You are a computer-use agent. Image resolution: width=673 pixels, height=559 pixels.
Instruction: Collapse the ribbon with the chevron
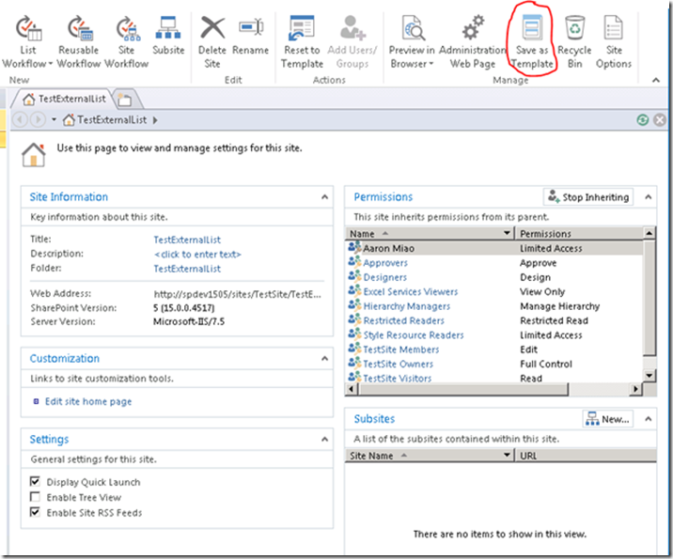coord(656,80)
